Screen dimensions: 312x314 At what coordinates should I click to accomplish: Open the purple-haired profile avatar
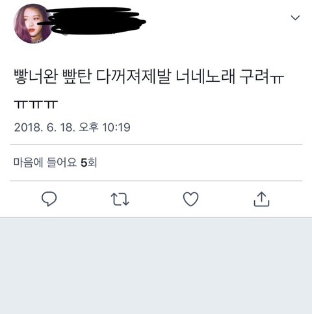click(x=32, y=24)
